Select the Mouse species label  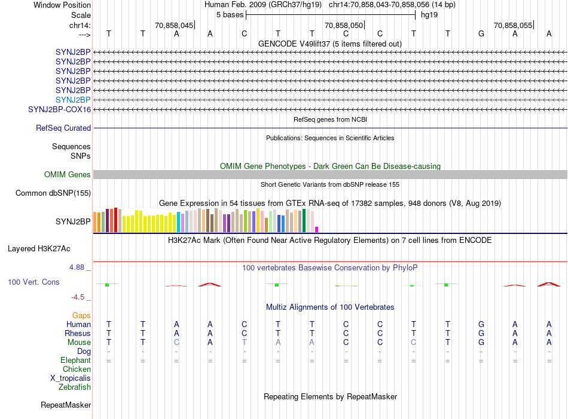(79, 343)
